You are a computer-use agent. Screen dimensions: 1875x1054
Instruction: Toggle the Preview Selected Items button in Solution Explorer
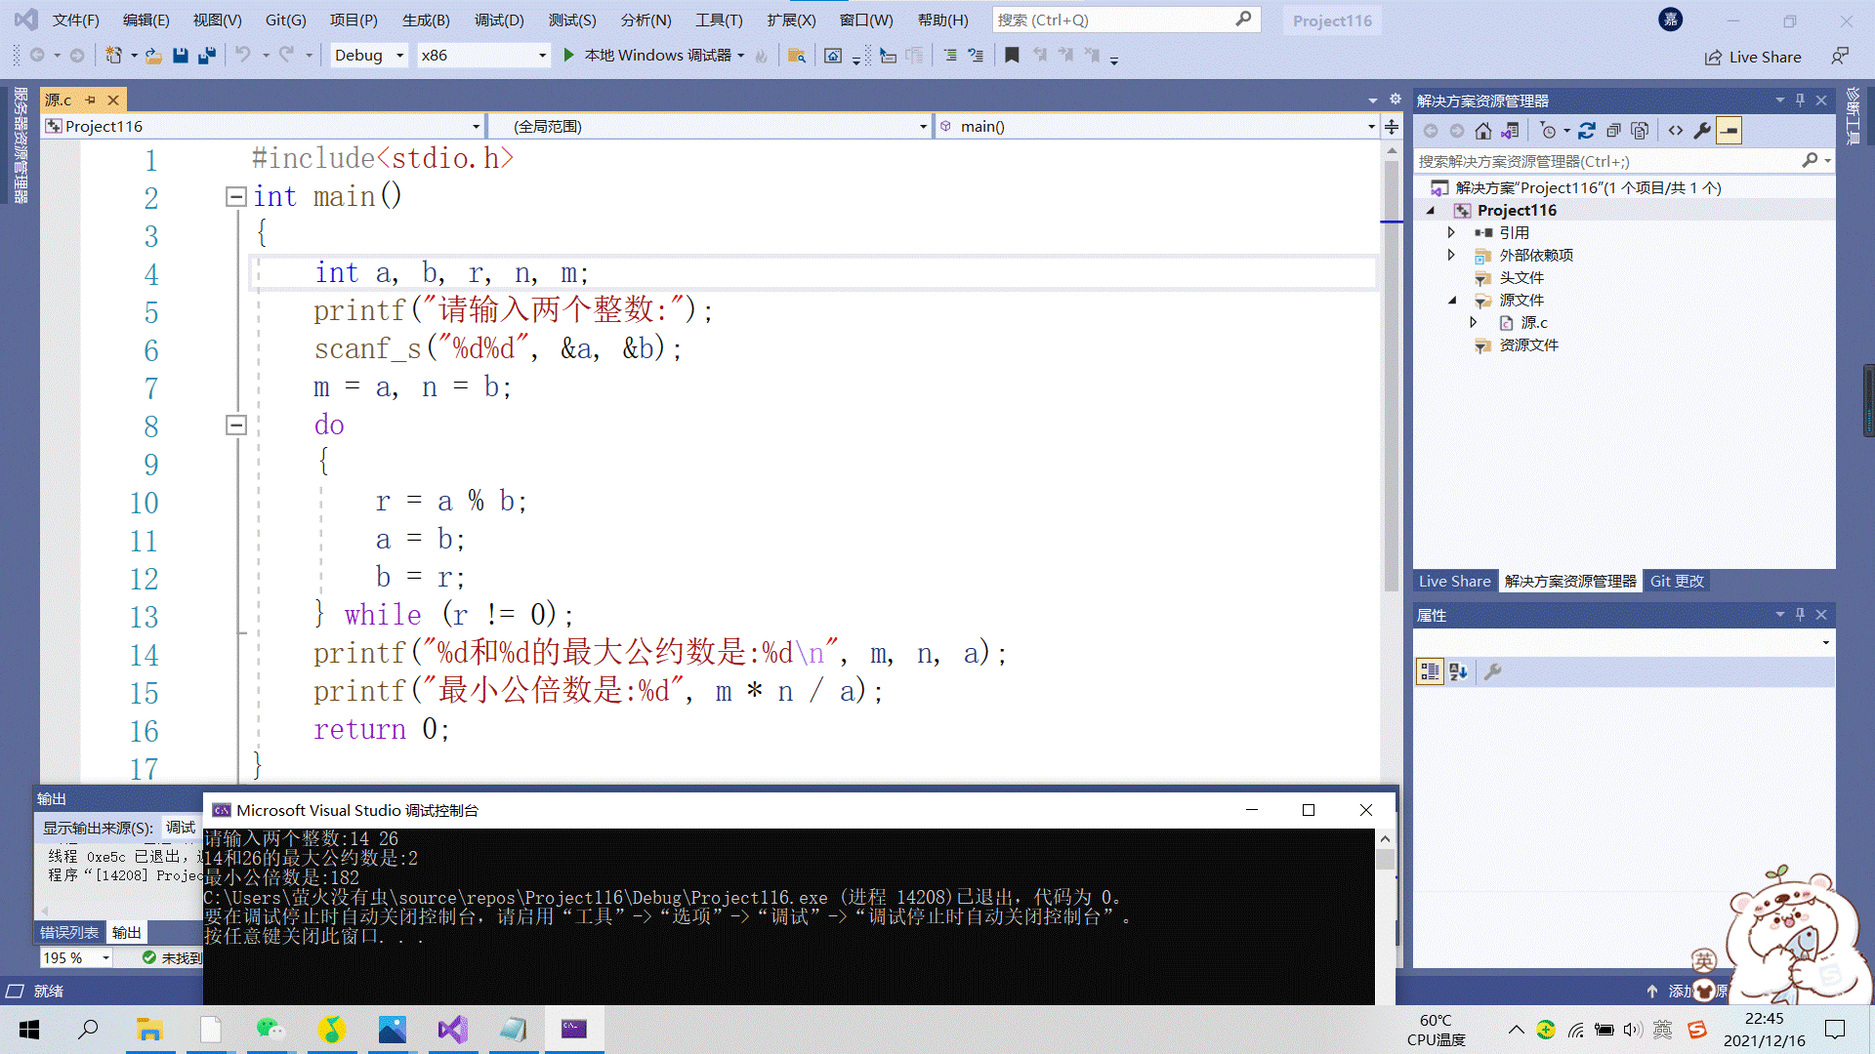[x=1729, y=131]
